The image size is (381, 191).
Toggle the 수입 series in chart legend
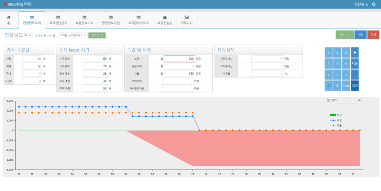336,120
